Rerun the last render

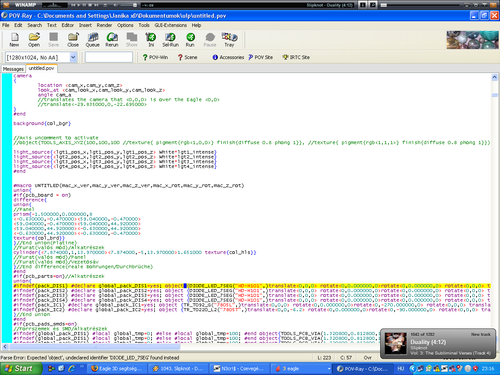pyautogui.click(x=112, y=39)
